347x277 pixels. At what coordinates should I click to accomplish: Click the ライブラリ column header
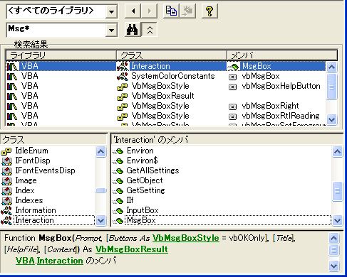click(61, 55)
